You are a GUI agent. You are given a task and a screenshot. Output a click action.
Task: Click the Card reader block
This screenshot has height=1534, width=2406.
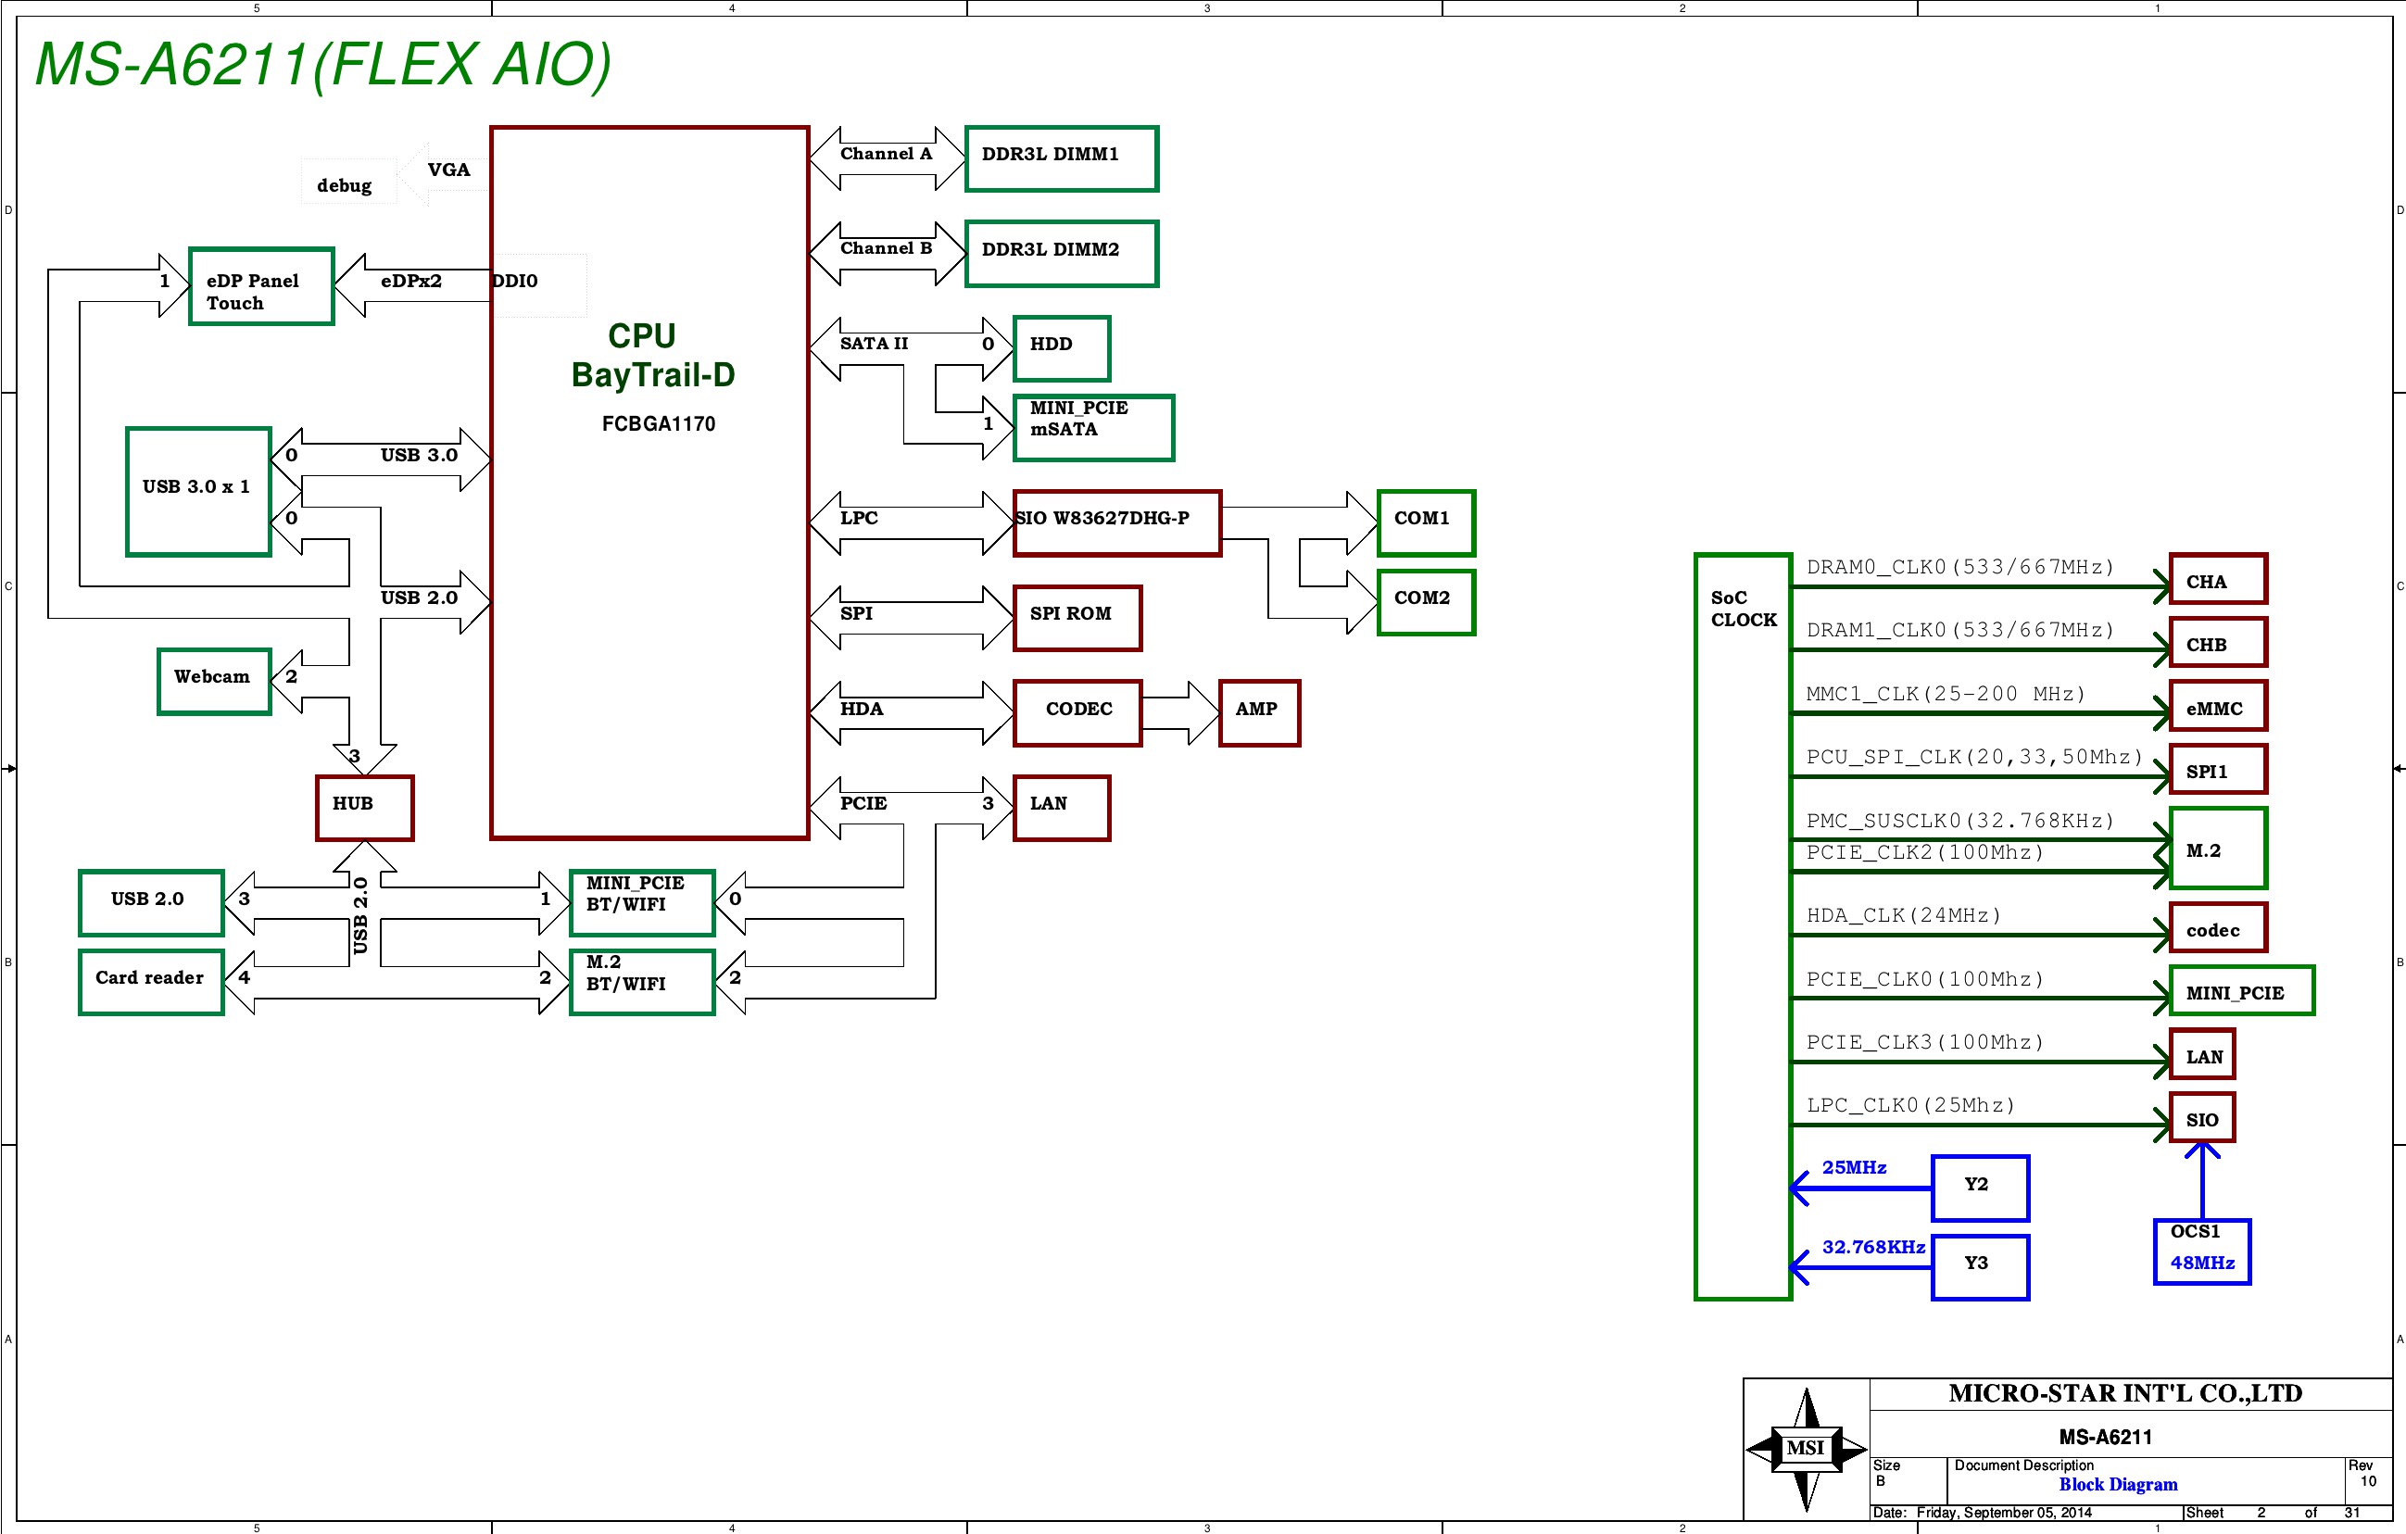coord(151,981)
